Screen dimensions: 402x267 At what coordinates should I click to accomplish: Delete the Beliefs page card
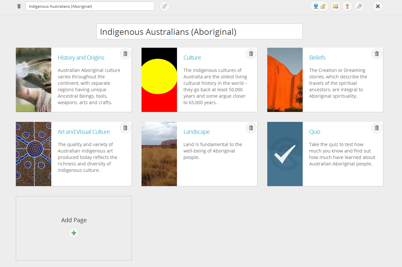coord(377,54)
